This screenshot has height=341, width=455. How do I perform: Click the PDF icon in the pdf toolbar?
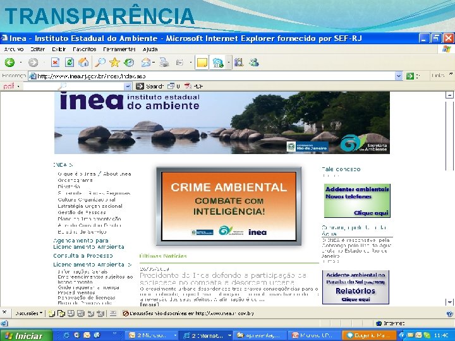click(188, 86)
